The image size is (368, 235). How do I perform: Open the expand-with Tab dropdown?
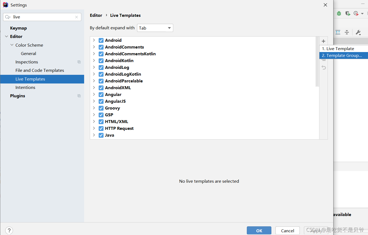(x=155, y=28)
